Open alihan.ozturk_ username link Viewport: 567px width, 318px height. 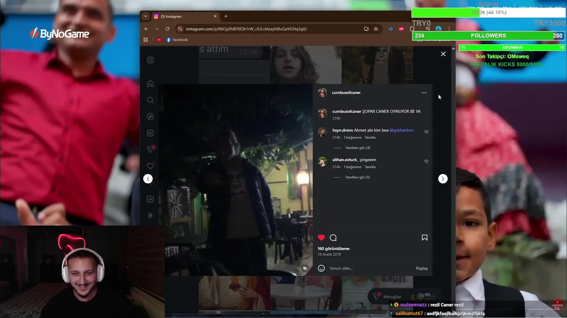point(345,159)
